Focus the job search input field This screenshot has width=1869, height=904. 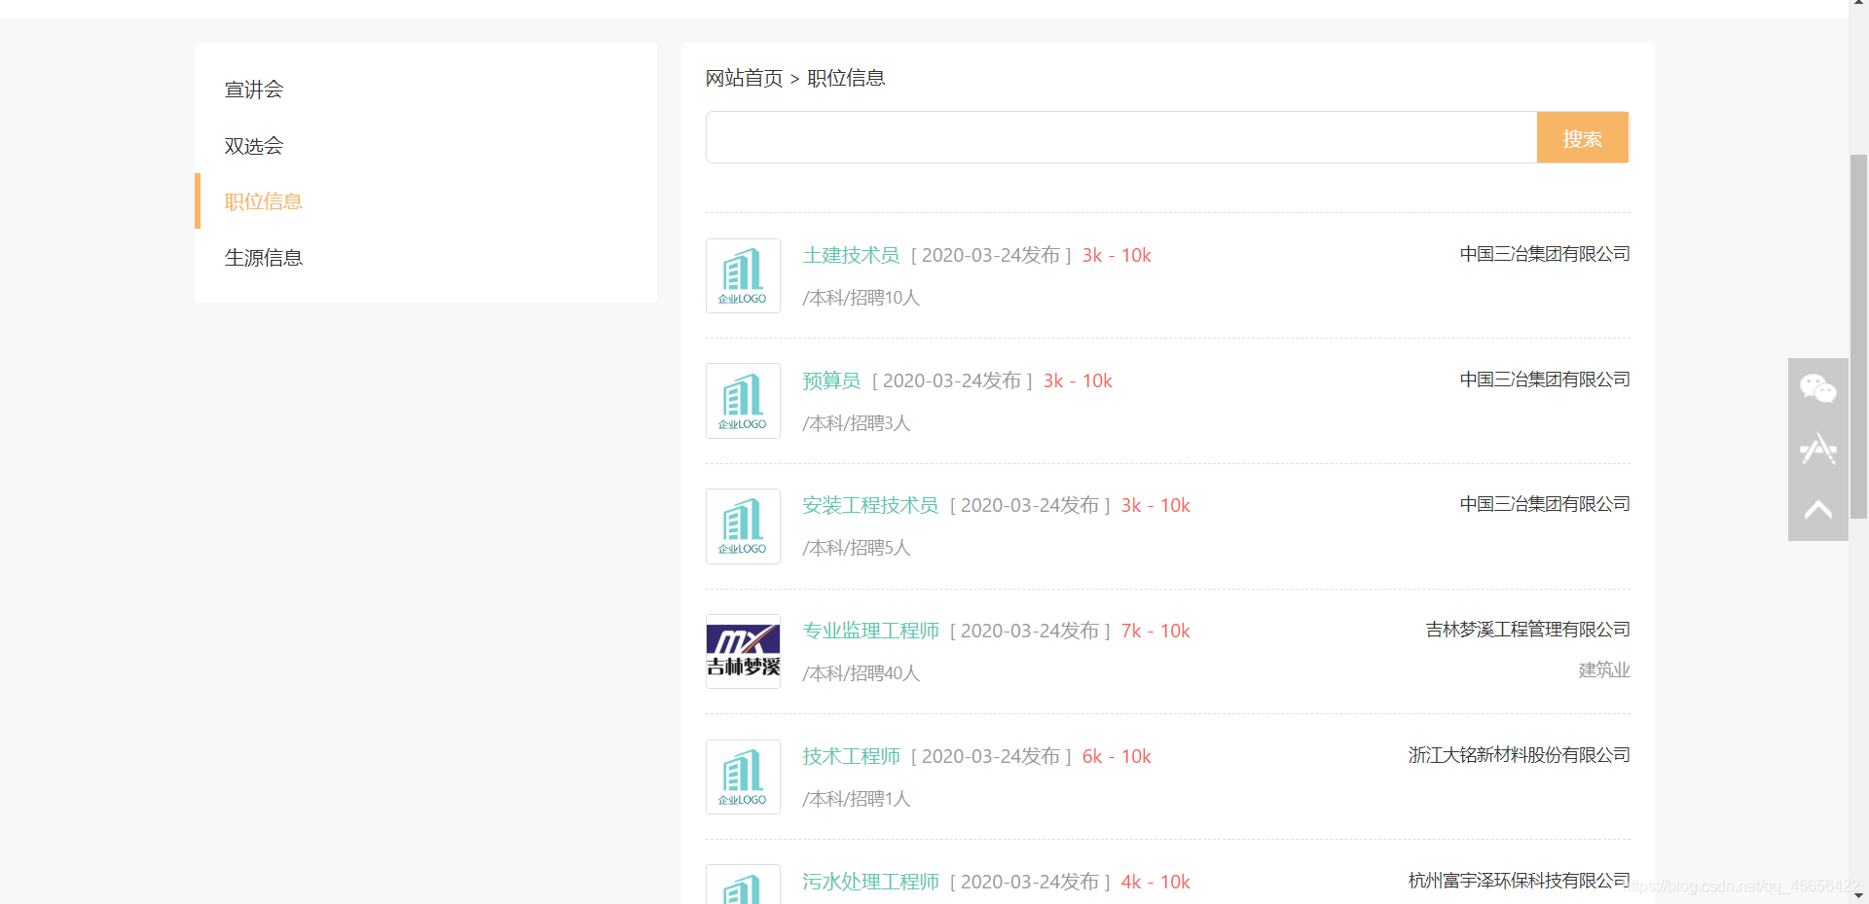click(1121, 137)
